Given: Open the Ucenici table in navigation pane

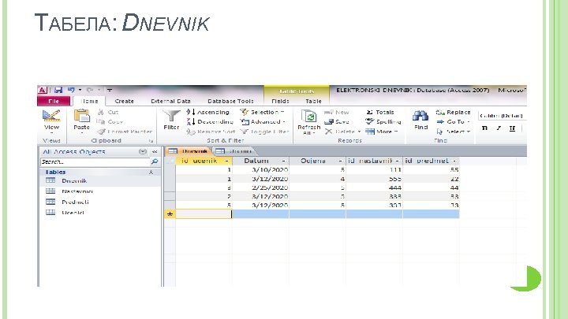Looking at the screenshot, I should [x=100, y=213].
